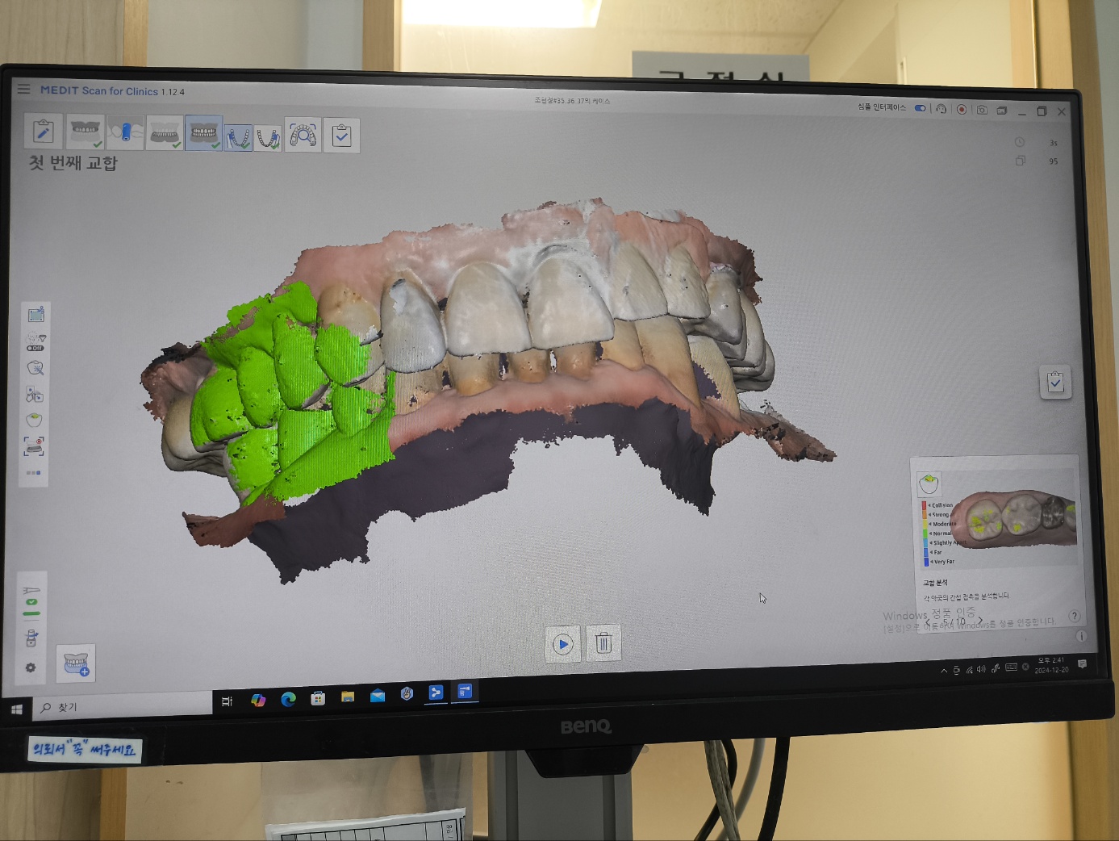1119x841 pixels.
Task: Enable the occlusion analysis tooth icon
Action: click(34, 420)
